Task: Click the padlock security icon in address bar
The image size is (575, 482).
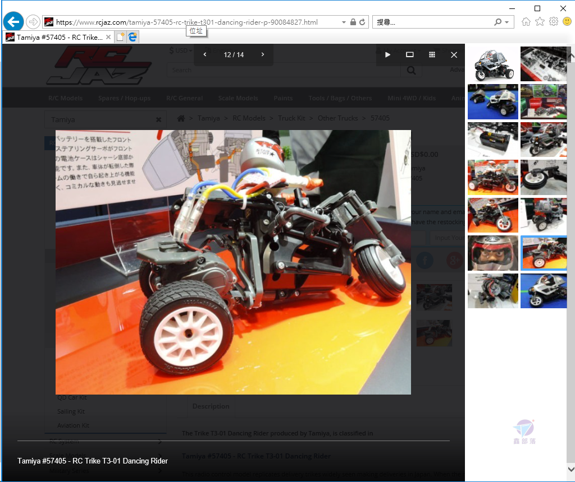Action: (x=353, y=22)
